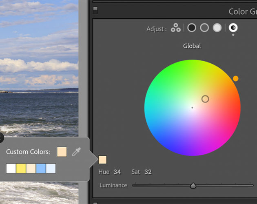The height and width of the screenshot is (204, 257).
Task: Pick the eyedropper in Custom Colors
Action: [76, 152]
